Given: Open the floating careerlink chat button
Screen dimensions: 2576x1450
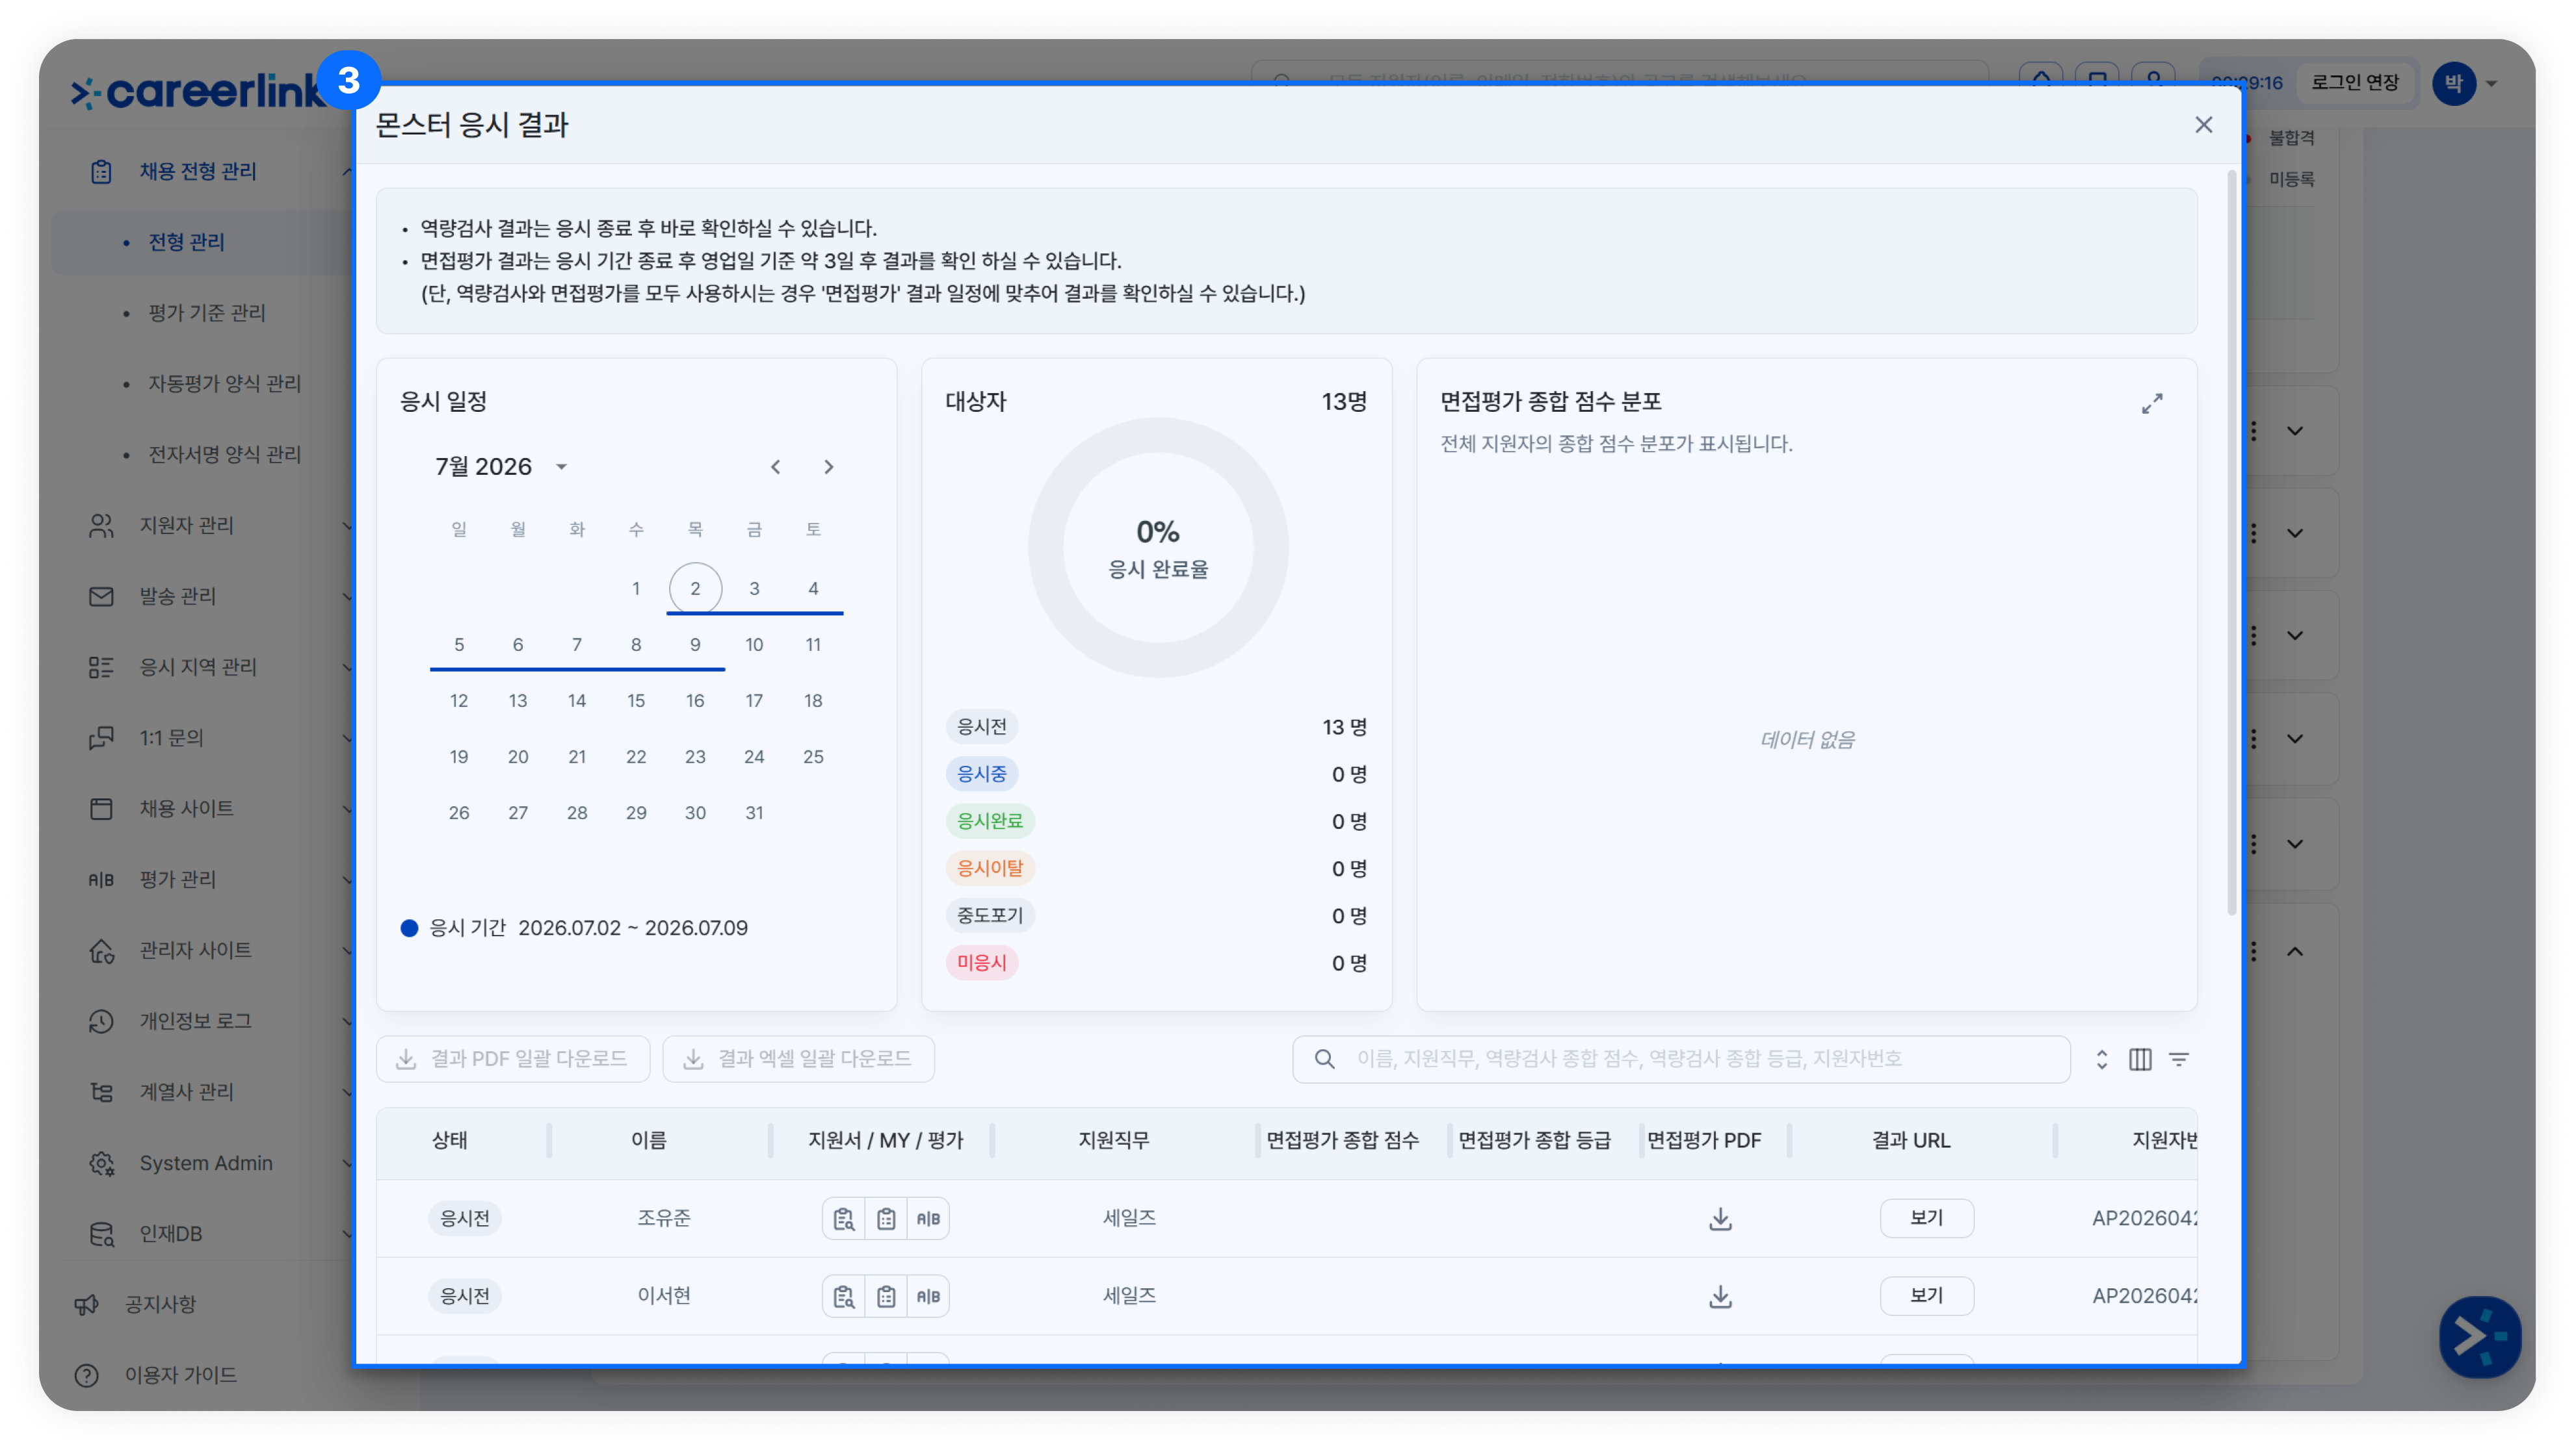Looking at the screenshot, I should click(x=2480, y=1336).
